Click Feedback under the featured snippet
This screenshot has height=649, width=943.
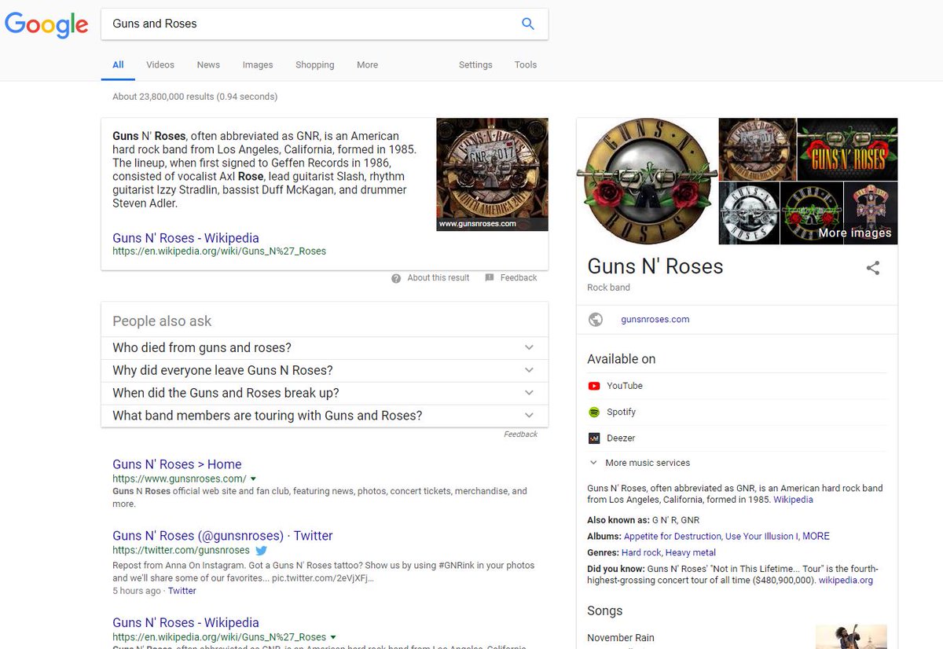point(519,277)
